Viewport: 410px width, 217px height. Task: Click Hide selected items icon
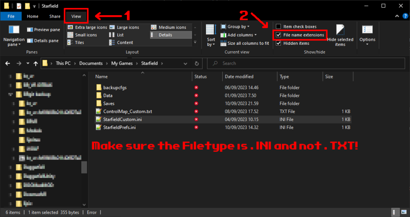click(340, 31)
